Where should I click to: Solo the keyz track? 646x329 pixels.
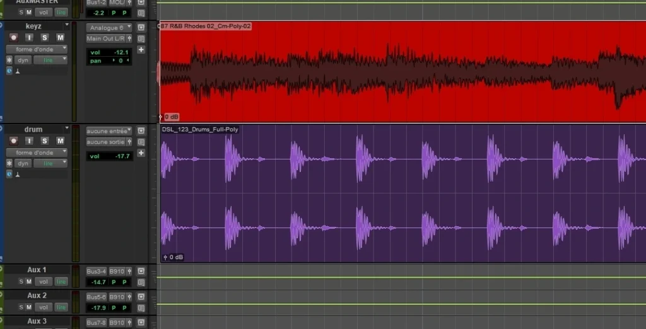click(45, 37)
